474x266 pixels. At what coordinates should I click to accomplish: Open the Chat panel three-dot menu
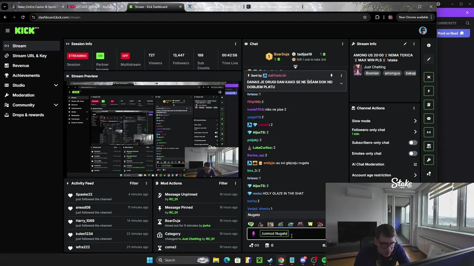click(x=343, y=44)
